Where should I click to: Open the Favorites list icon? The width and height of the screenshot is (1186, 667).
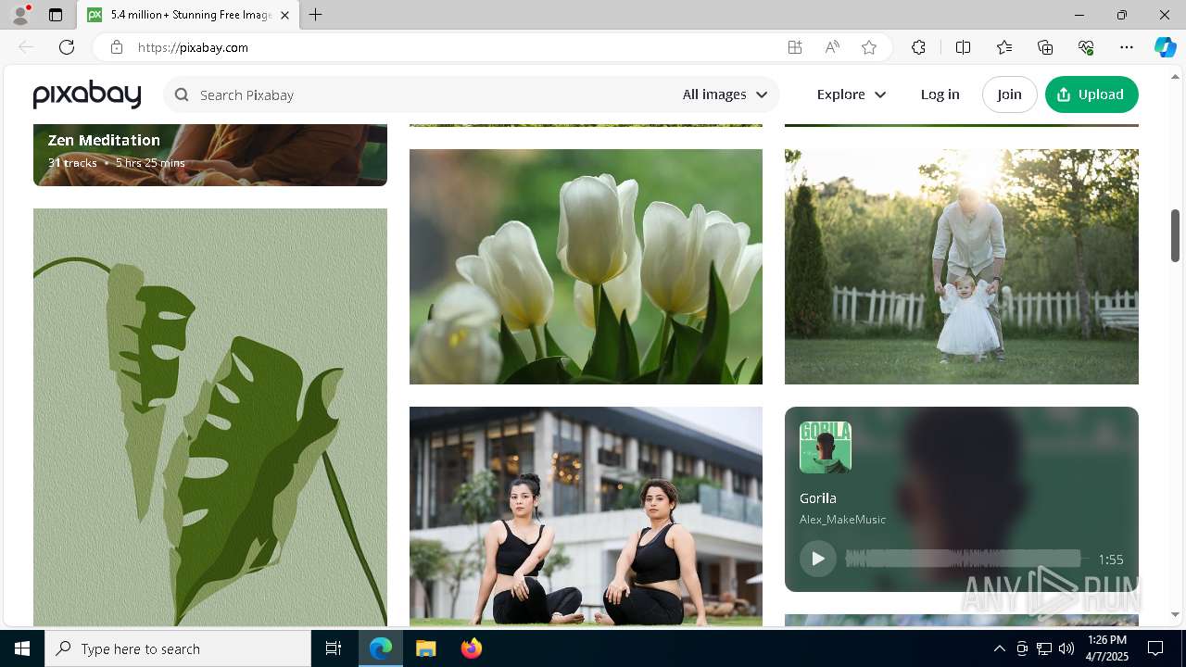coord(1004,47)
